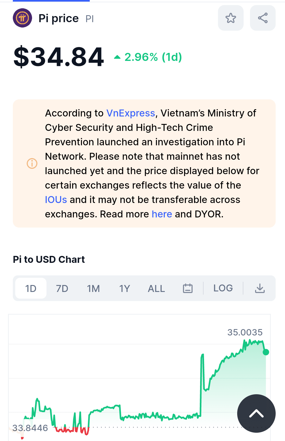Show the 1Y chart range
The height and width of the screenshot is (441, 285).
pos(124,288)
